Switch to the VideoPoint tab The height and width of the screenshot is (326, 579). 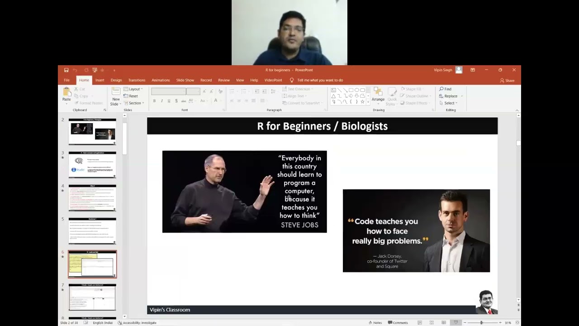pyautogui.click(x=273, y=80)
